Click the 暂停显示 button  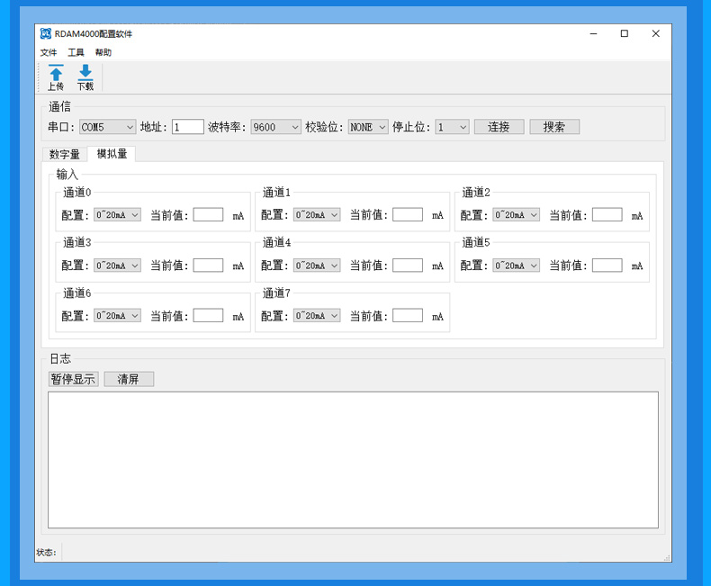(x=73, y=379)
